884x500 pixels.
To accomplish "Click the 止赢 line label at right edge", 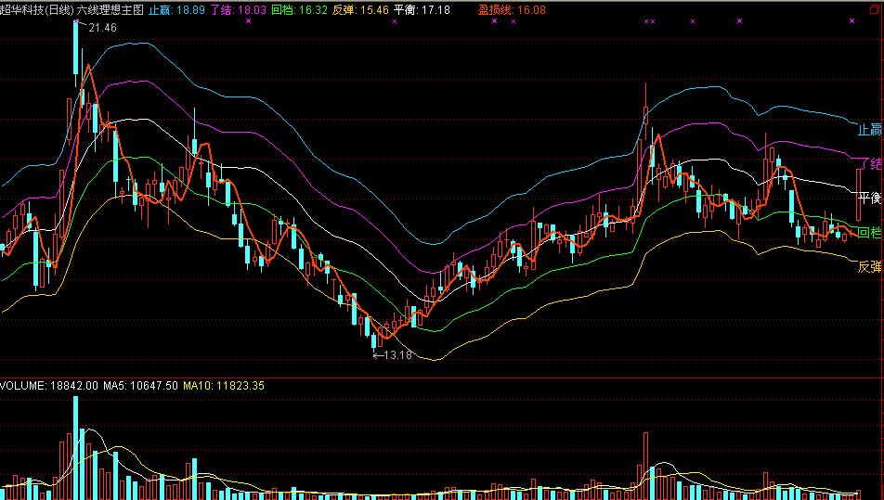I will coord(869,130).
